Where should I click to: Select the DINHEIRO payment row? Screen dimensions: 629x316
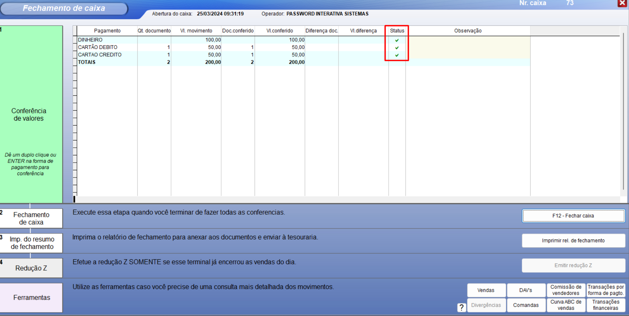[90, 40]
